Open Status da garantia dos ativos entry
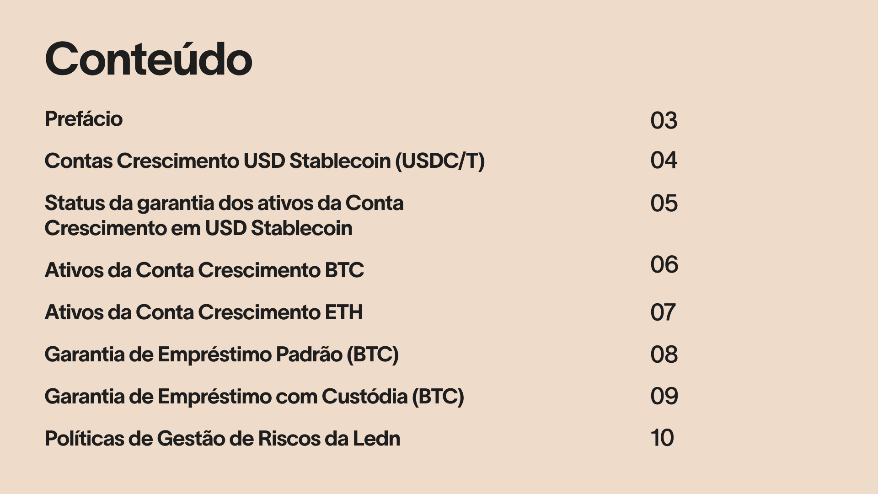This screenshot has height=494, width=878. coord(224,215)
